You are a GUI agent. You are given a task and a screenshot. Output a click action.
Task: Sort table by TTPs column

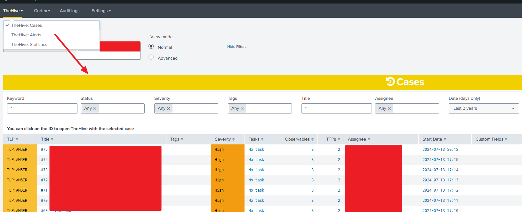(333, 139)
